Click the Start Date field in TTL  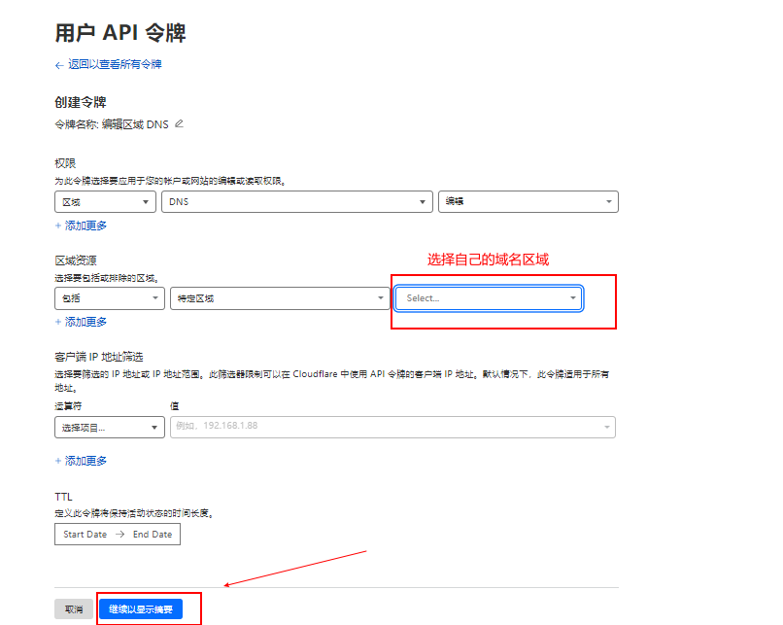[x=85, y=535]
